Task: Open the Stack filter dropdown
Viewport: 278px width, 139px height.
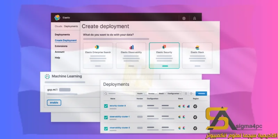Action: click(162, 93)
